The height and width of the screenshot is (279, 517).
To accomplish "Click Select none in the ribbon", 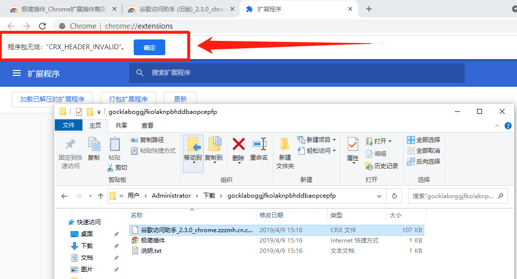I will (423, 151).
